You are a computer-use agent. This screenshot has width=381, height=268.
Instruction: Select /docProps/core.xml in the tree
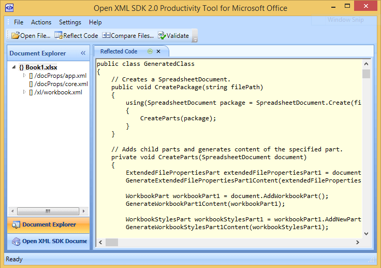coord(61,84)
